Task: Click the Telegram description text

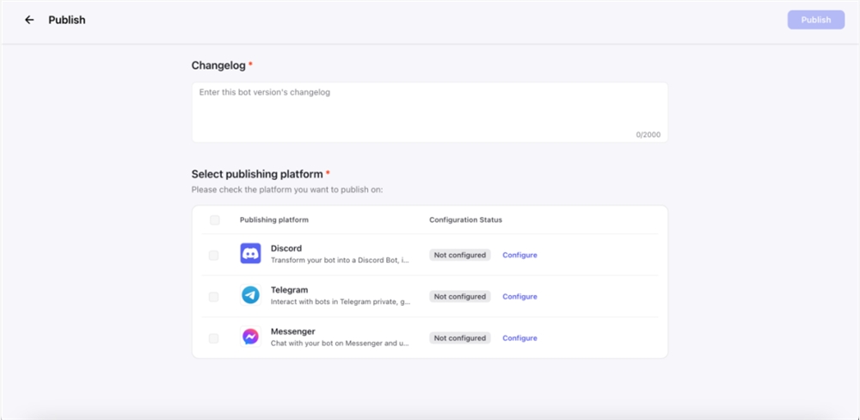Action: coord(341,301)
